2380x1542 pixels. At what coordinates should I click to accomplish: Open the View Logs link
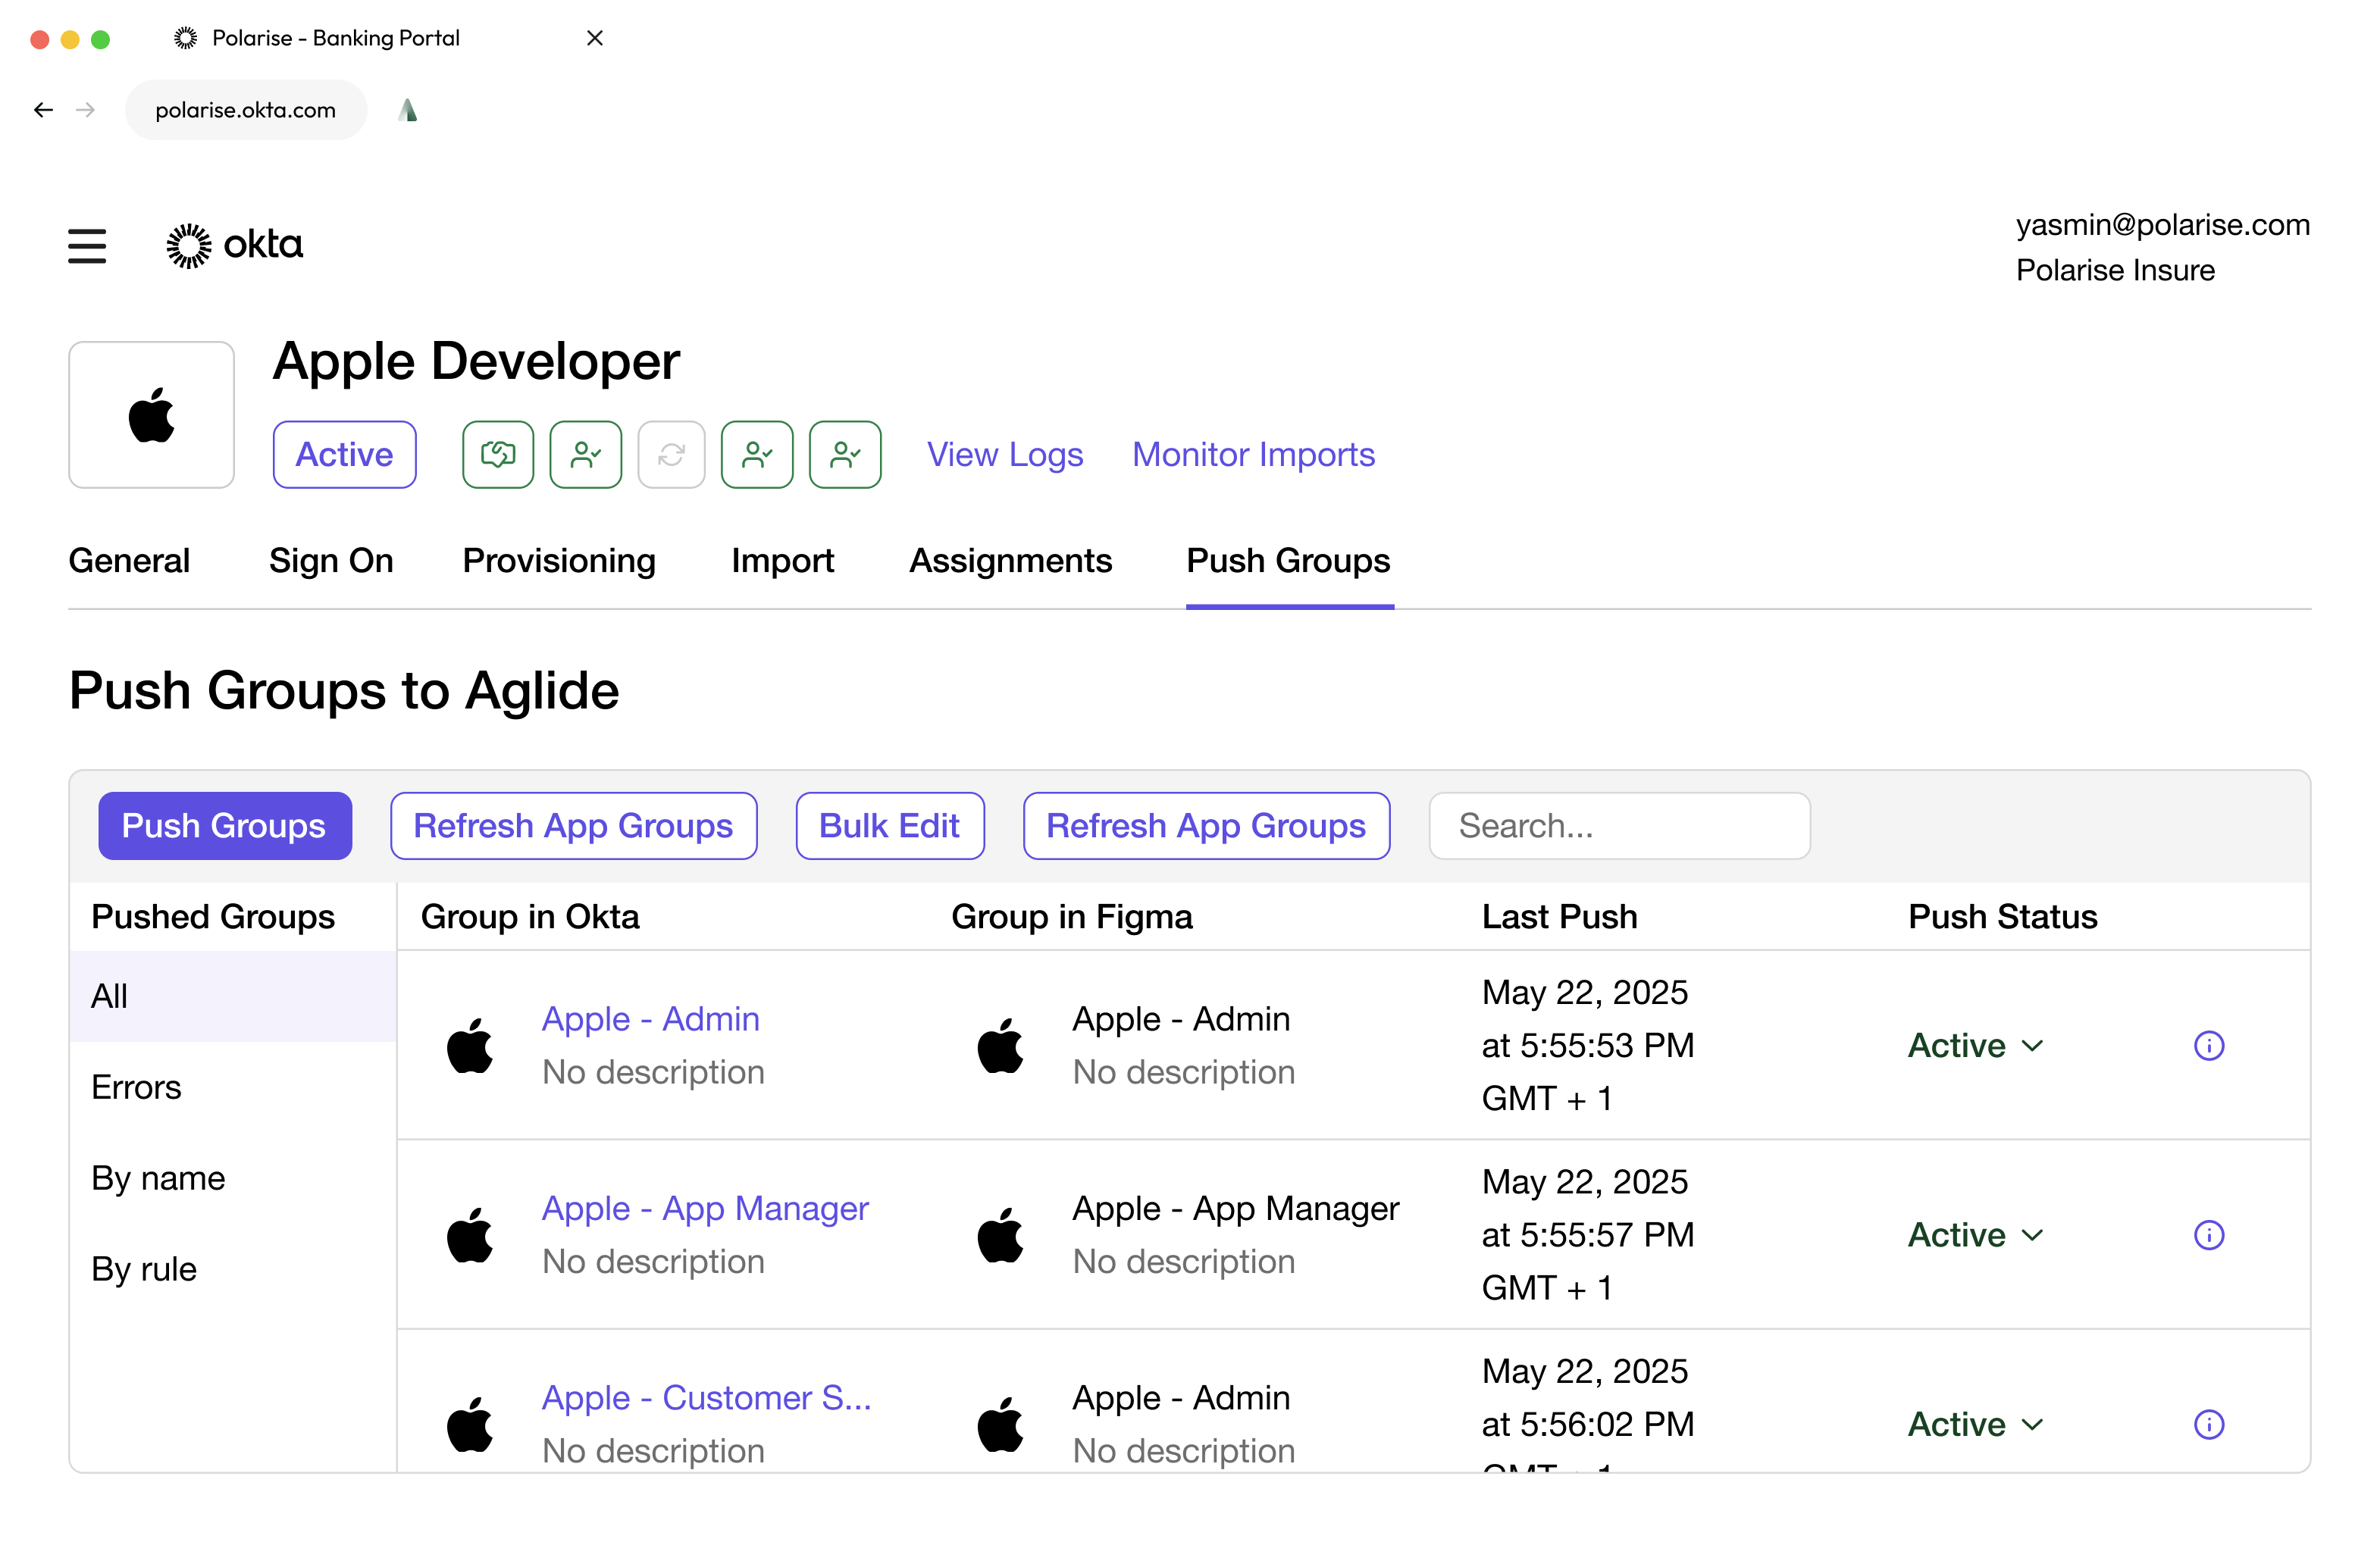1005,455
